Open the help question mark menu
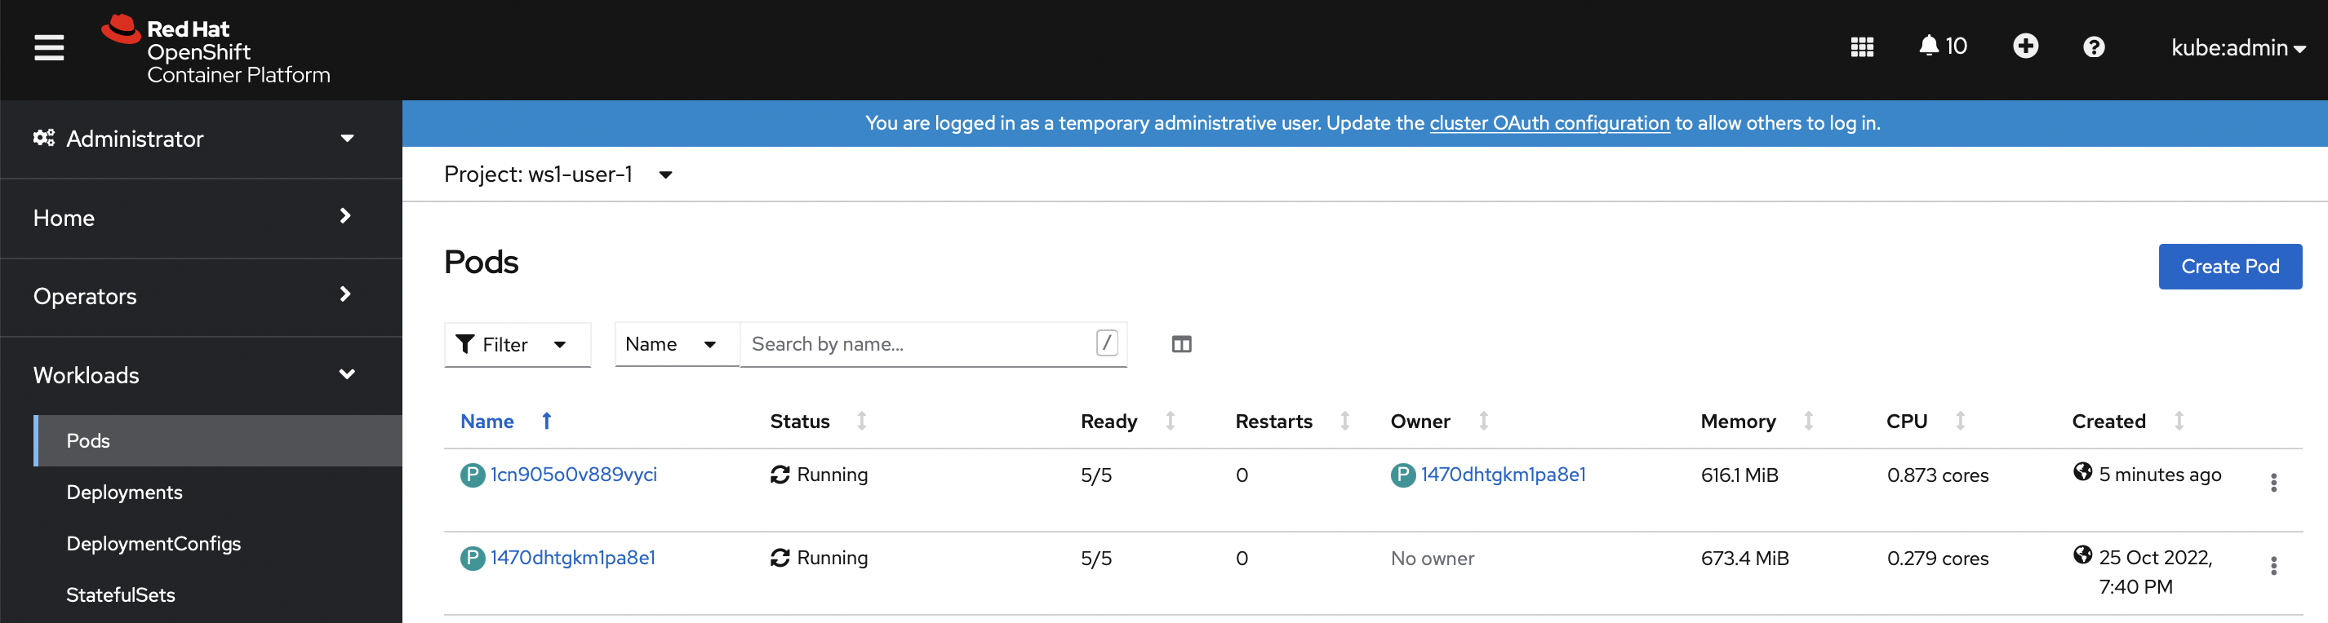This screenshot has width=2328, height=623. pyautogui.click(x=2093, y=47)
